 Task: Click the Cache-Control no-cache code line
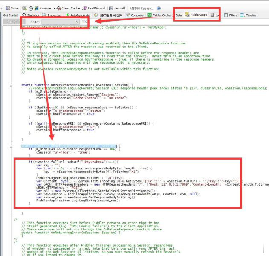(82, 98)
